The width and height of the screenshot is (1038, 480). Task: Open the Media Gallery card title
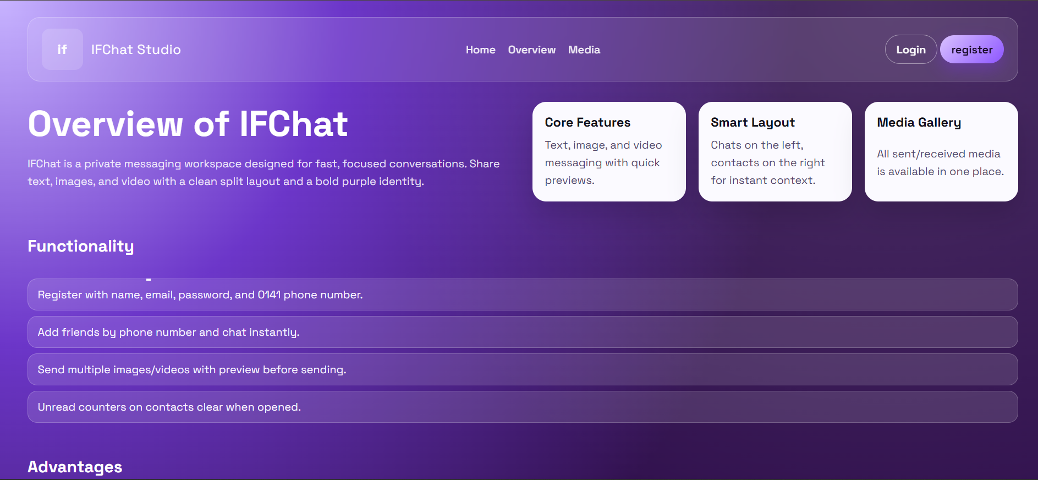(x=919, y=122)
